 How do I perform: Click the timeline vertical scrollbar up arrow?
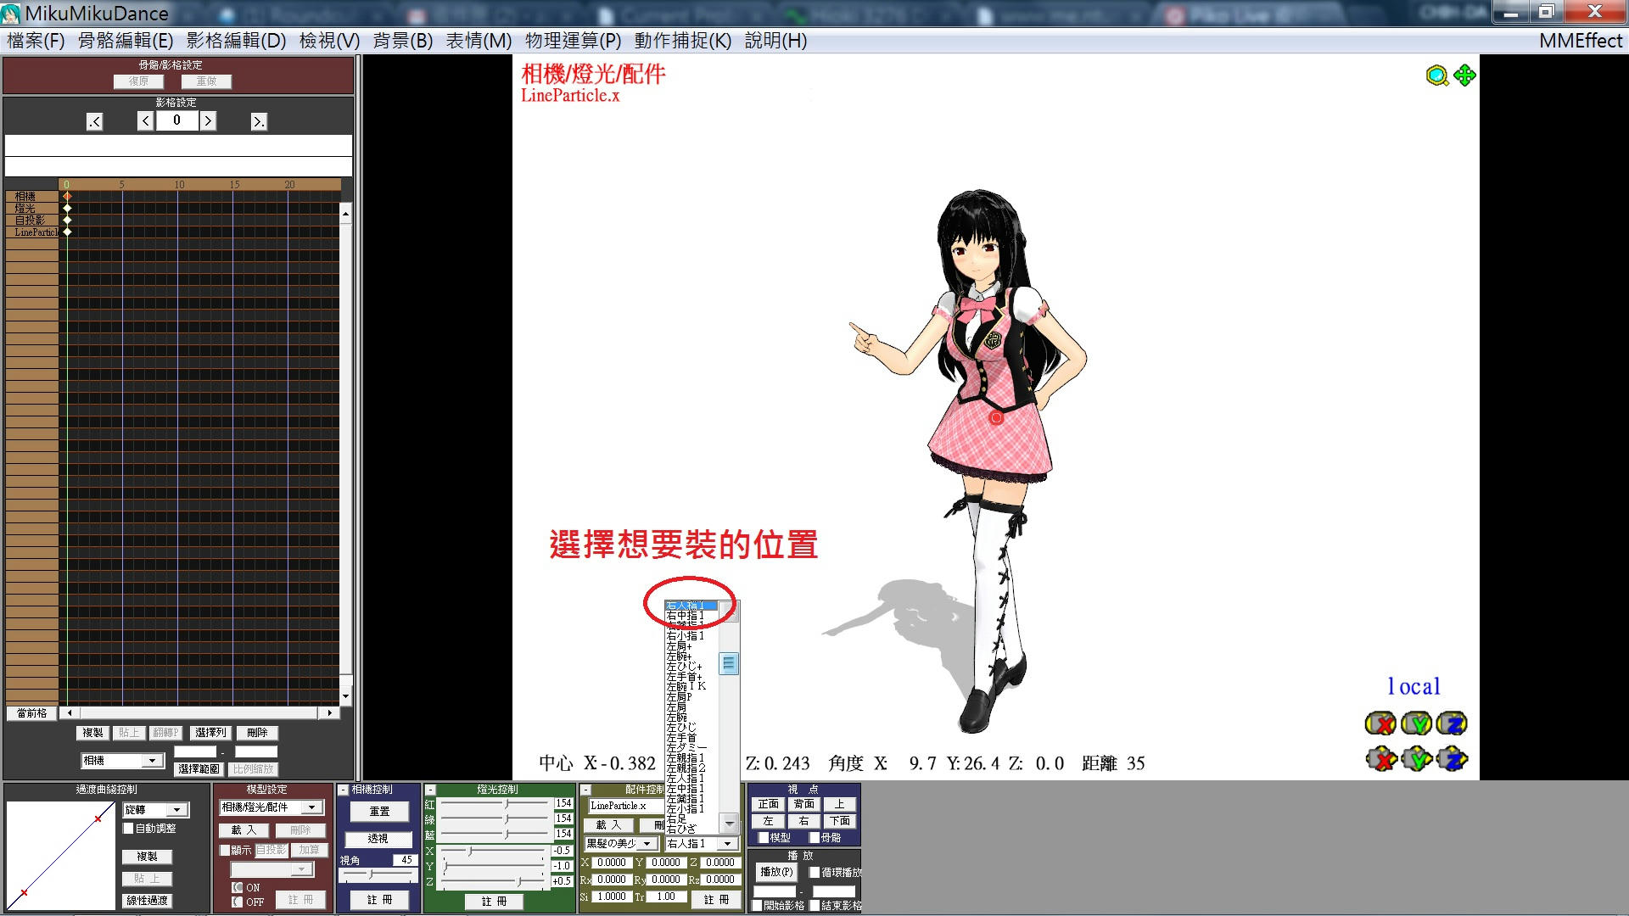[345, 214]
